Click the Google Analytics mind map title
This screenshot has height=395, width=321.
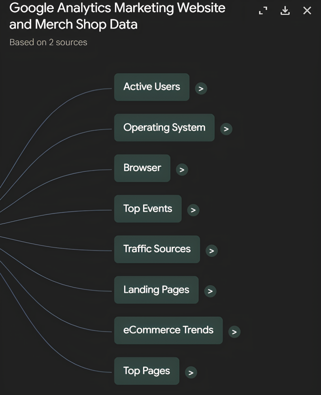(117, 16)
